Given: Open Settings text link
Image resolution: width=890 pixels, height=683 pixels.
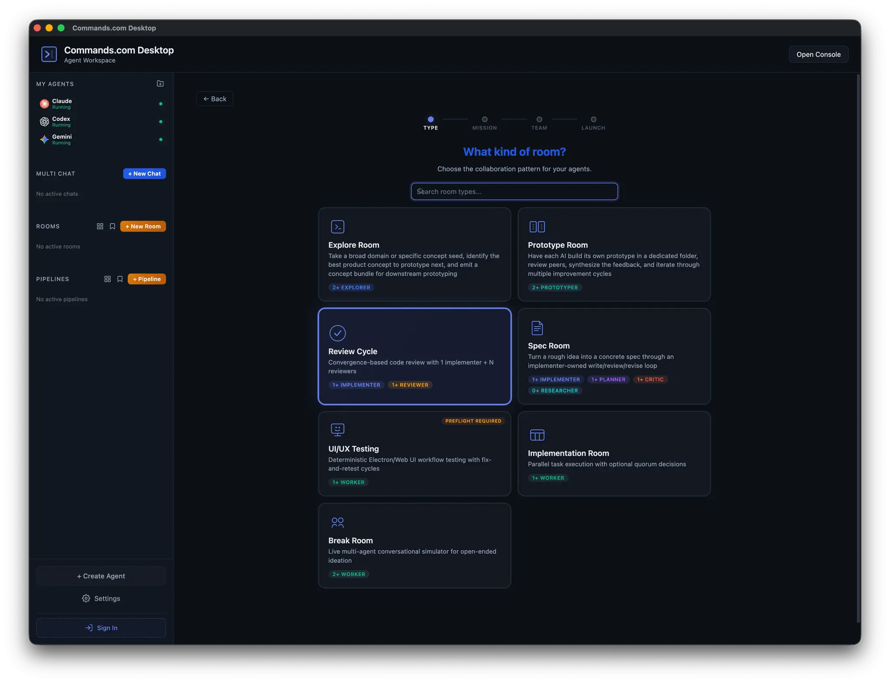Looking at the screenshot, I should pos(107,598).
